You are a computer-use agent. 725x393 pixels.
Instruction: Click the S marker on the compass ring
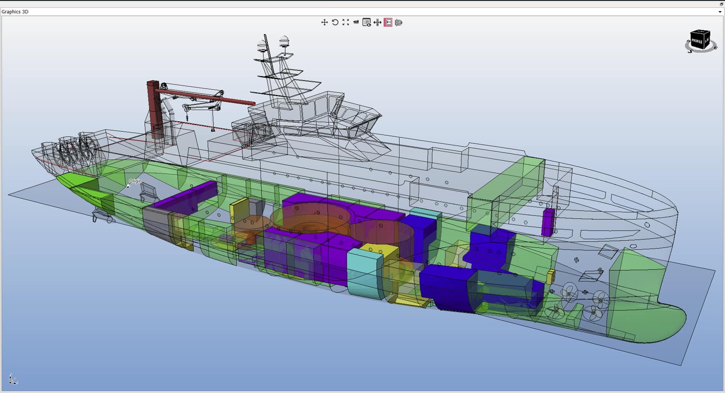pos(691,51)
